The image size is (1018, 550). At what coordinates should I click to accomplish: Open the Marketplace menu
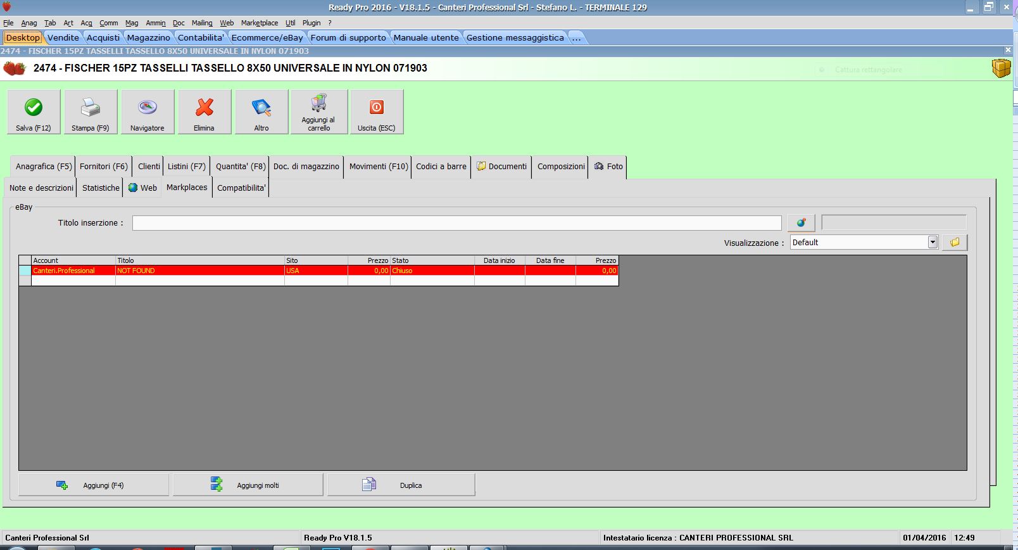(x=260, y=23)
